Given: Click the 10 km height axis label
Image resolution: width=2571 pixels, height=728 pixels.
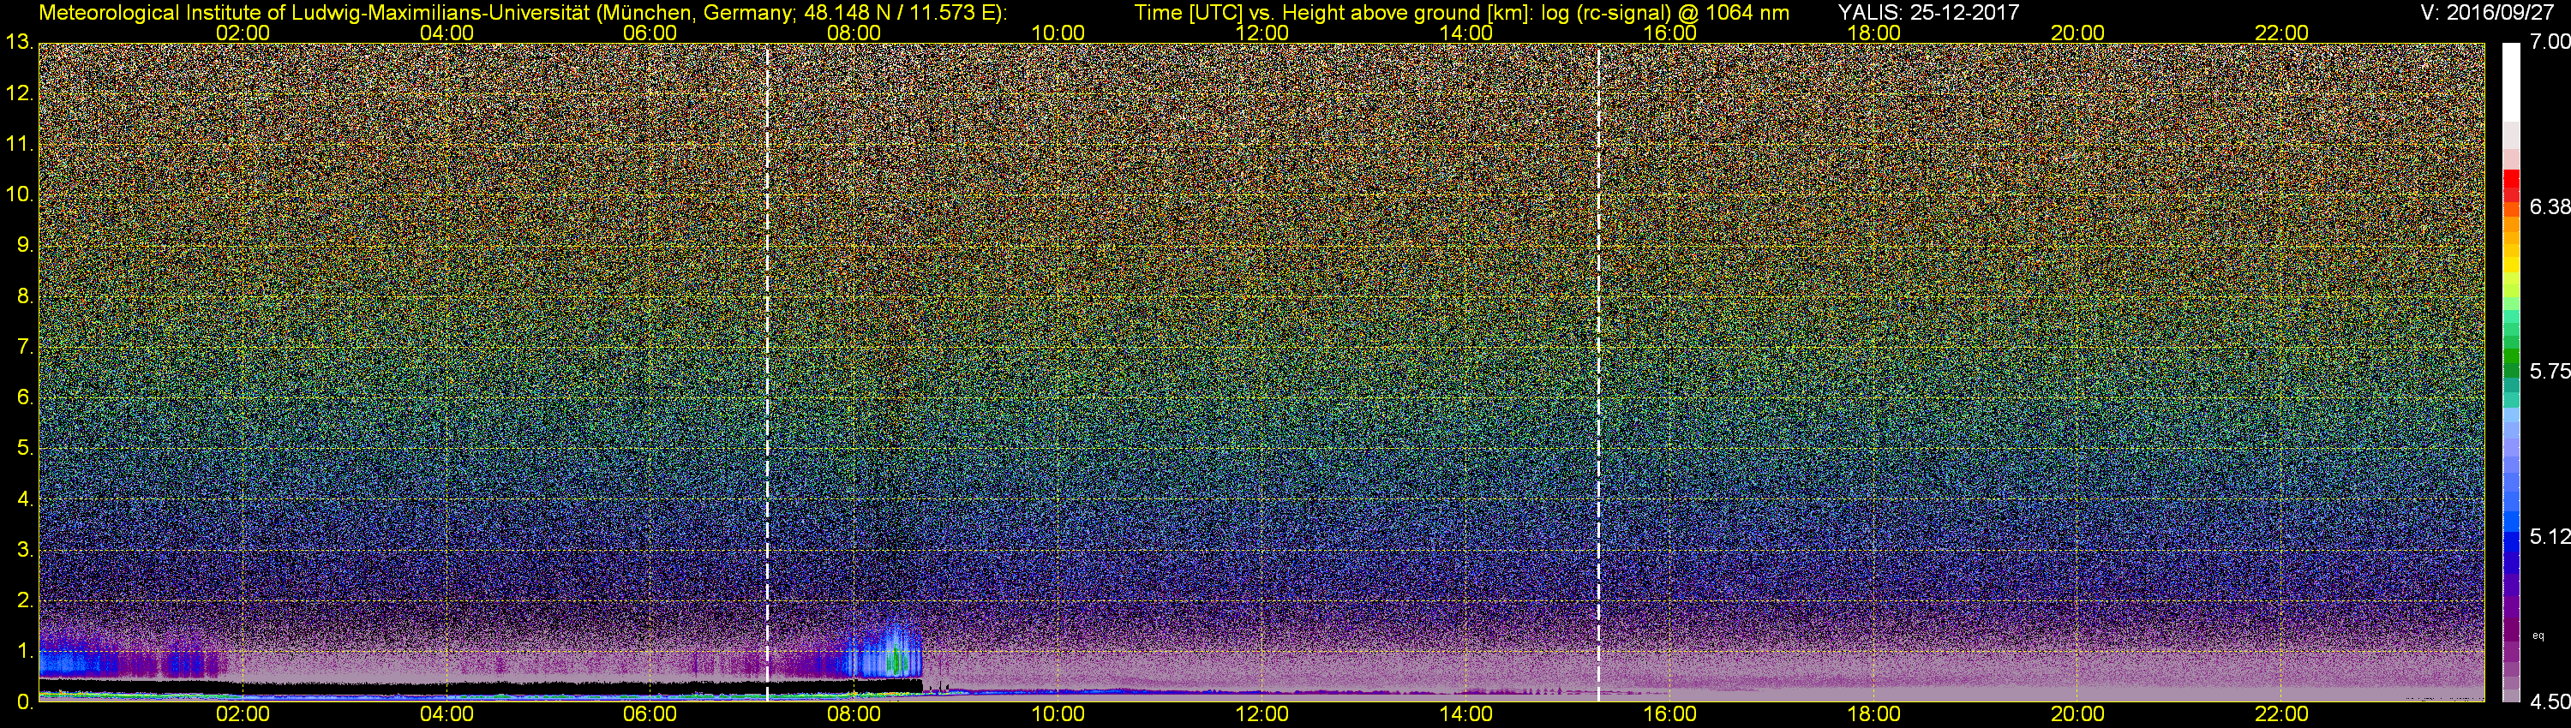Looking at the screenshot, I should click(19, 194).
